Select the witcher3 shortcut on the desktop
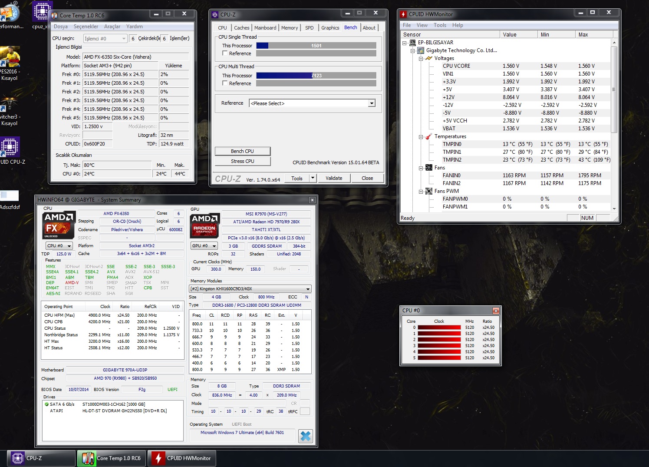 coord(10,111)
